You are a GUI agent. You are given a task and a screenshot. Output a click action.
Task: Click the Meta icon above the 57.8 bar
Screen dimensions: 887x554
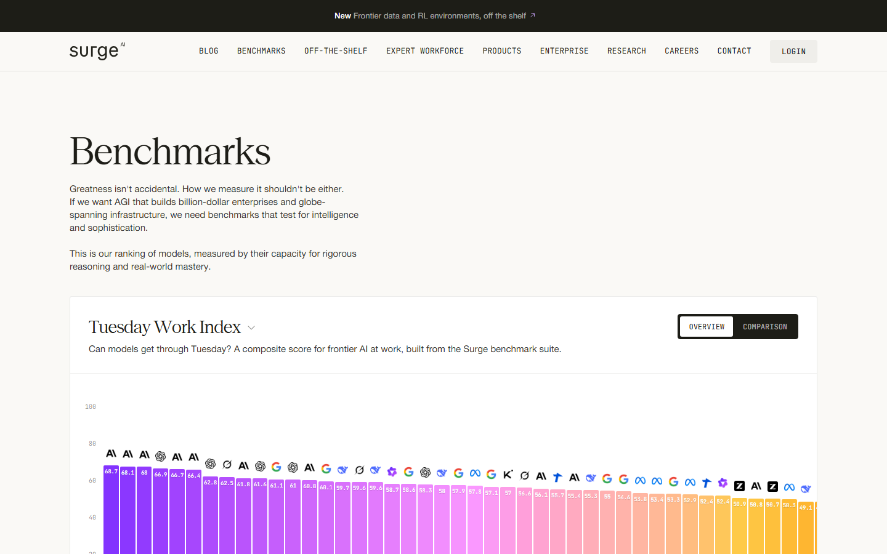475,473
